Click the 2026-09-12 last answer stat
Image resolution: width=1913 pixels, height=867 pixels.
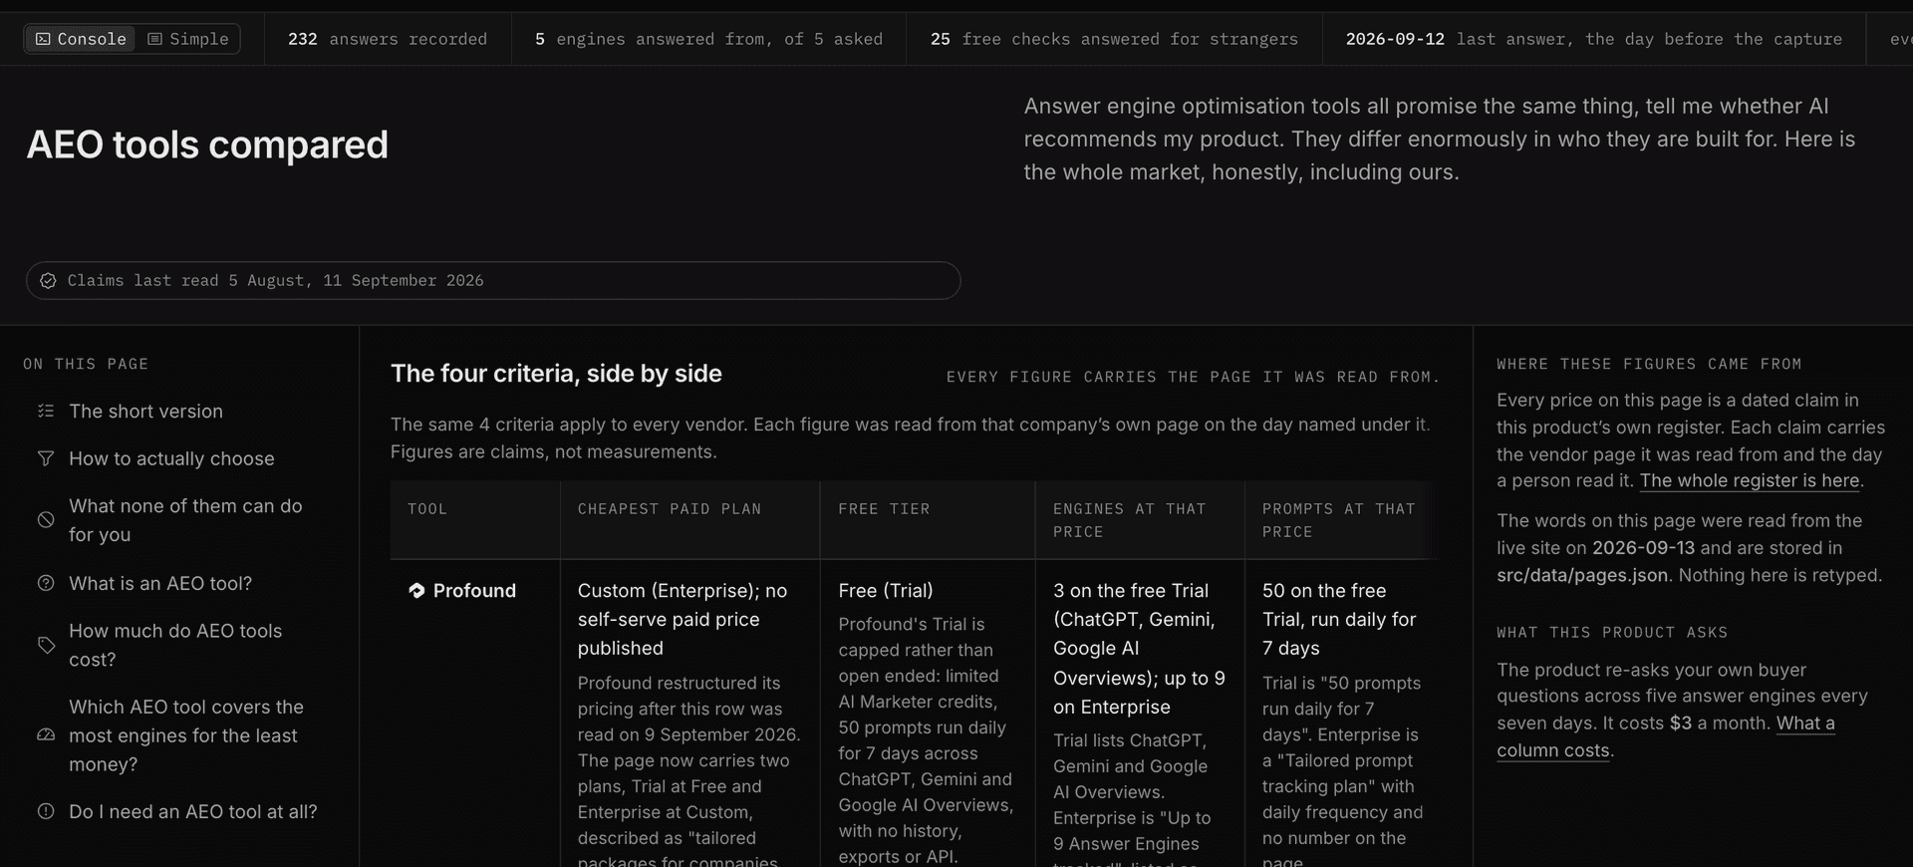[x=1594, y=39]
